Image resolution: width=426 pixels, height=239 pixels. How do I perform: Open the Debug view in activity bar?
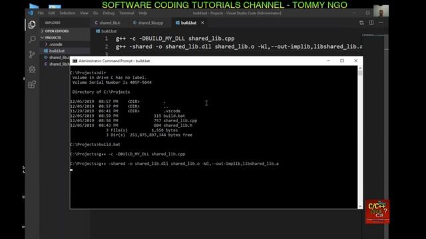(x=32, y=69)
